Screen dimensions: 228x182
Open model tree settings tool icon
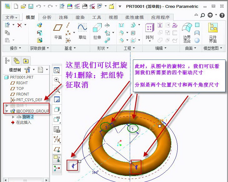pyautogui.click(x=27, y=70)
